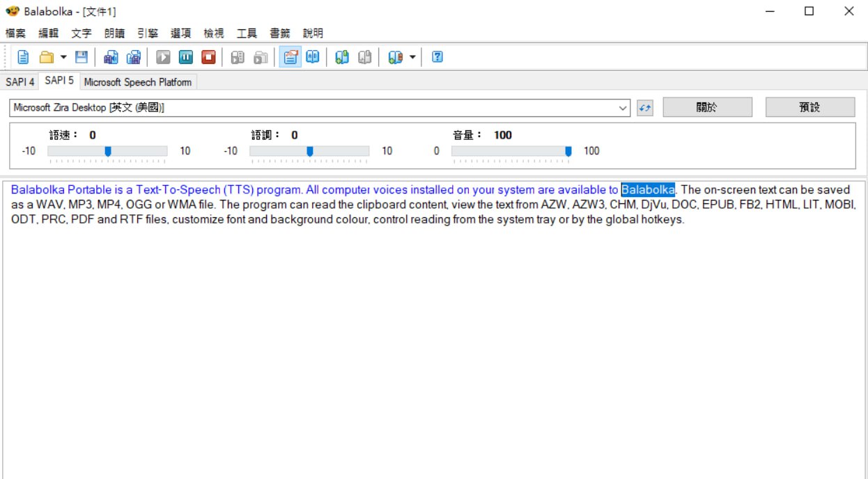Stop reading with the red Stop icon
The image size is (868, 479).
coord(208,57)
